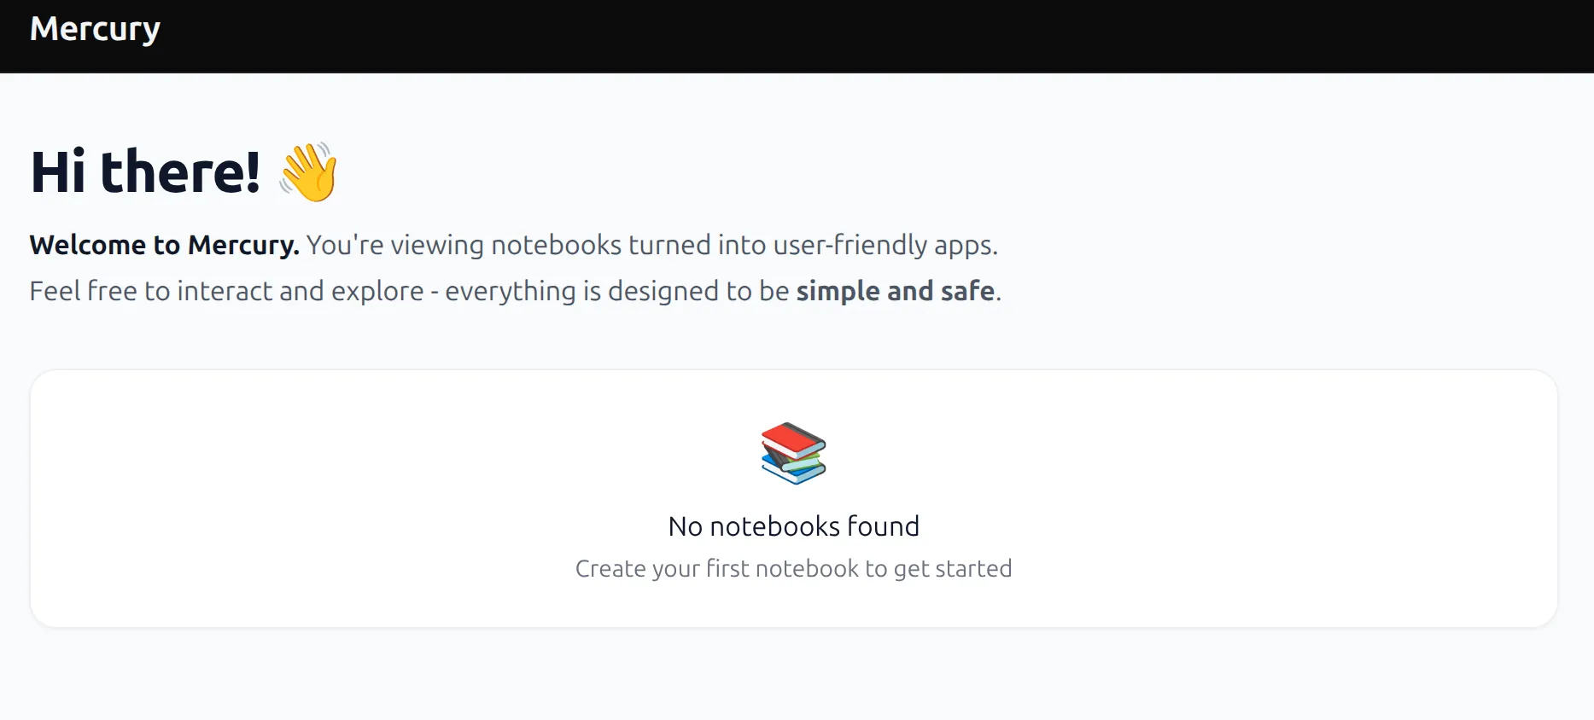Click the word "there!" in the heading
Viewport: 1594px width, 720px height.
point(180,171)
